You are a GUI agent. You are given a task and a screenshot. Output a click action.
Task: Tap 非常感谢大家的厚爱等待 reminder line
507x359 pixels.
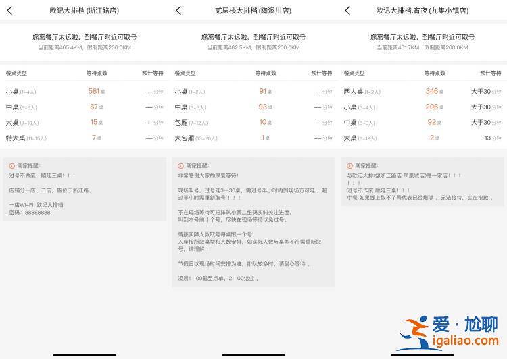click(208, 175)
